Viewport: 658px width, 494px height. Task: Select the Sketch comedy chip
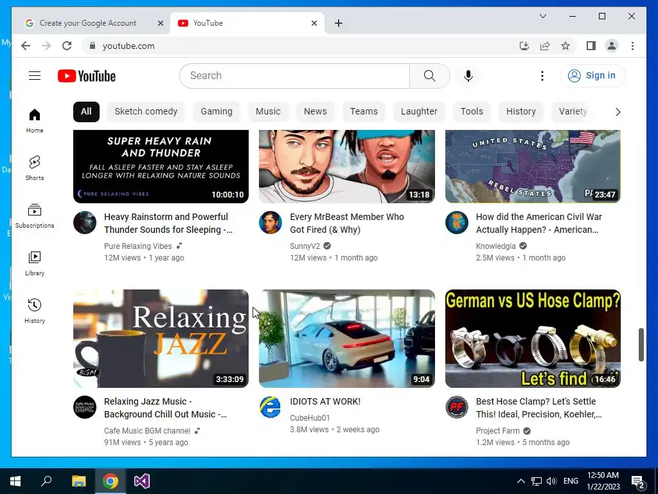click(x=146, y=111)
